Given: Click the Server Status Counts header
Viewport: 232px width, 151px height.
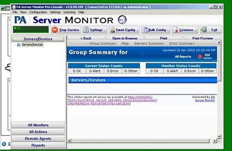Looking at the screenshot, I should 104,66.
